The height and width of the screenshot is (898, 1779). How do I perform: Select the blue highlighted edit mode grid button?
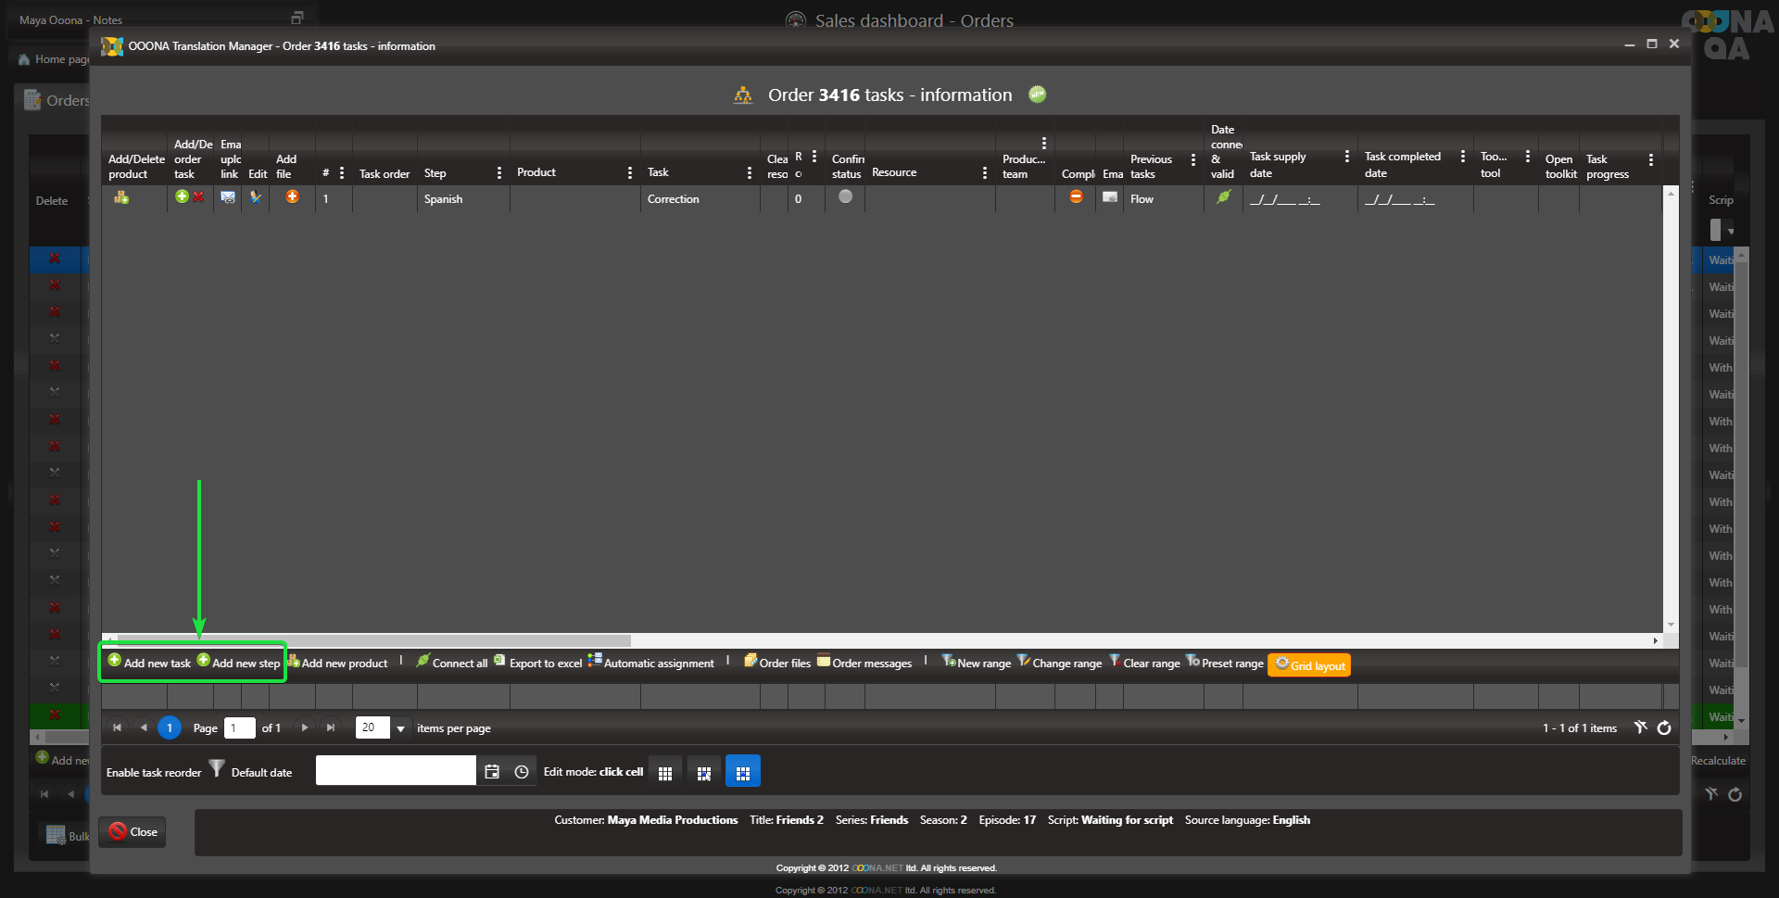click(743, 772)
